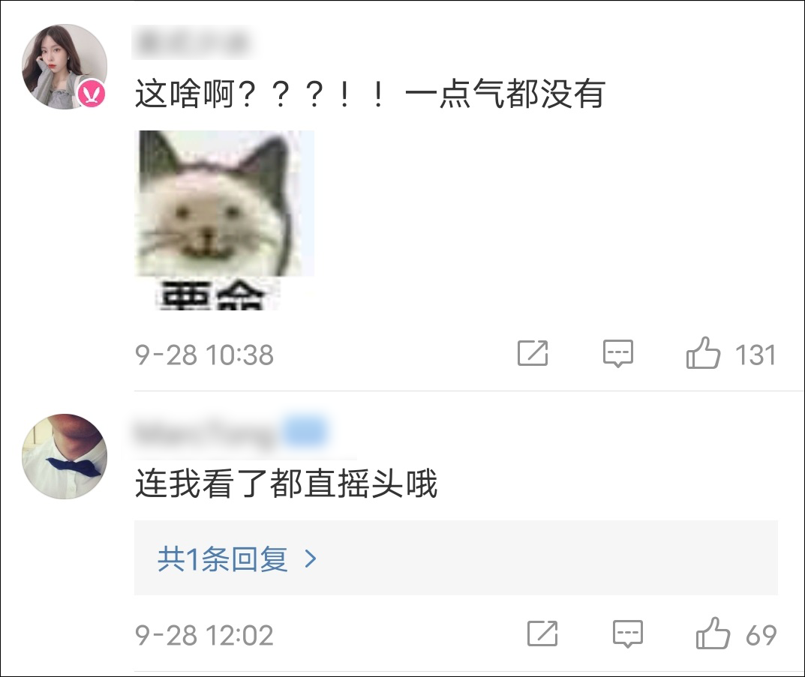Tap the 69 like count number
Screen dimensions: 805x677
pos(761,635)
